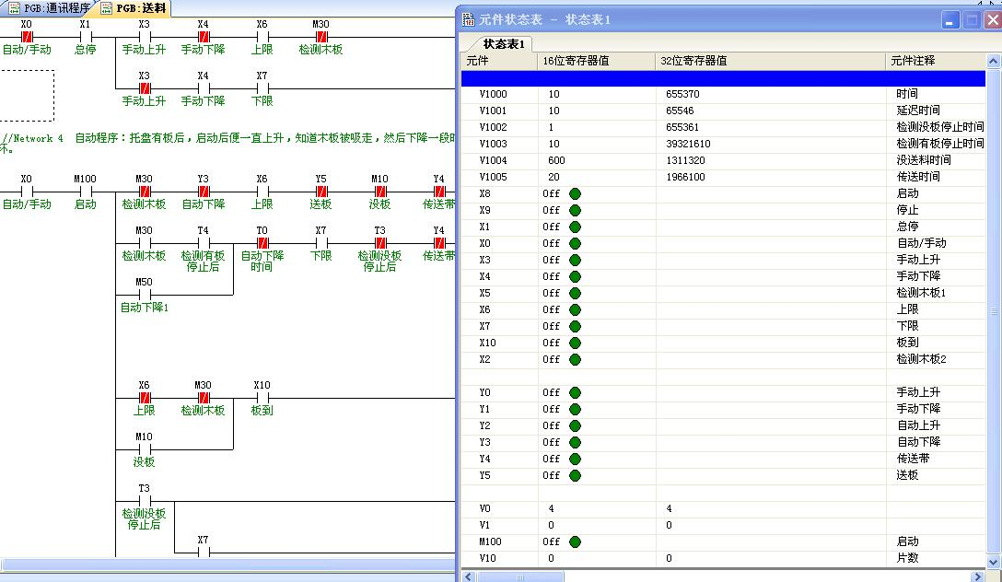Click the green status LED for Y0

point(576,392)
